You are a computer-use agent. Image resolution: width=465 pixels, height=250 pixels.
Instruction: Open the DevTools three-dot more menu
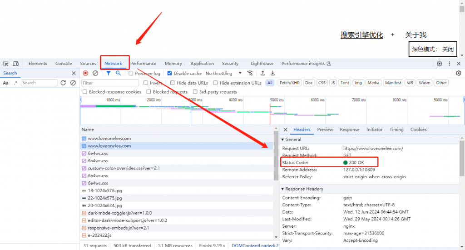pyautogui.click(x=449, y=64)
